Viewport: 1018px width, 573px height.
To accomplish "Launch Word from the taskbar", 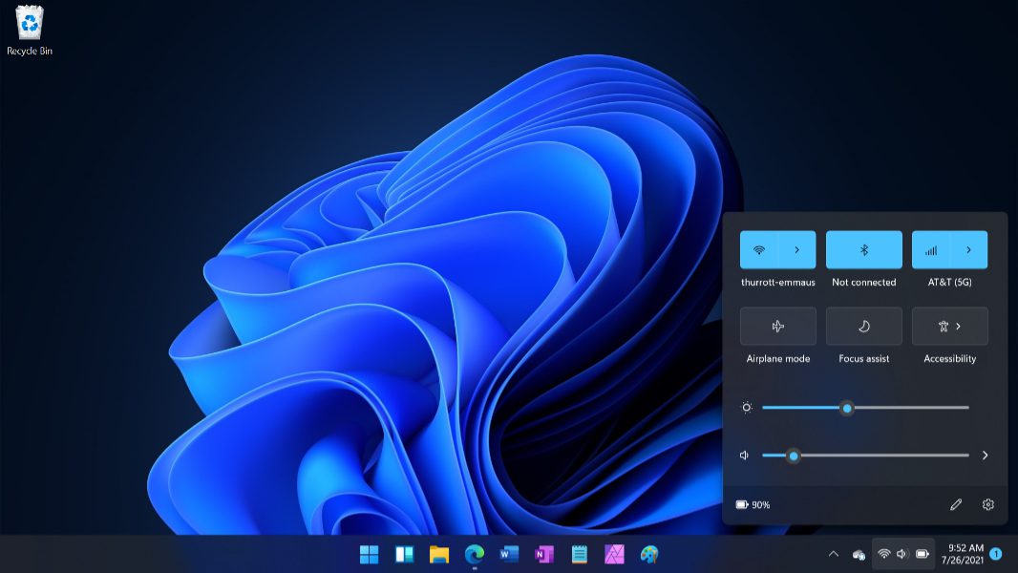I will click(509, 554).
